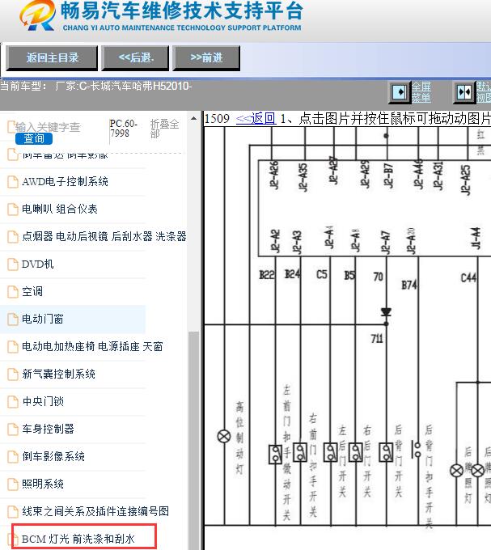Click the diode symbol below pin 70
The height and width of the screenshot is (550, 491).
coord(386,312)
